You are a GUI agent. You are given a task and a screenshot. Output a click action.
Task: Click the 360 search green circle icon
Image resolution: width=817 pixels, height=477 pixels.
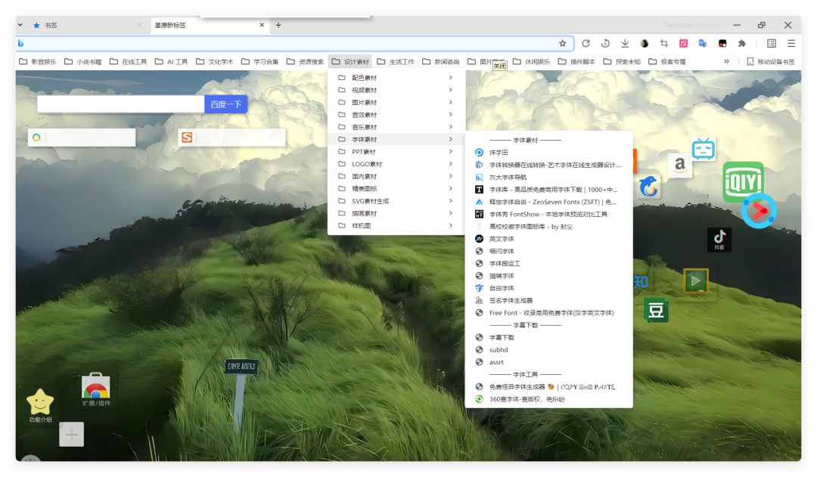[x=36, y=138]
